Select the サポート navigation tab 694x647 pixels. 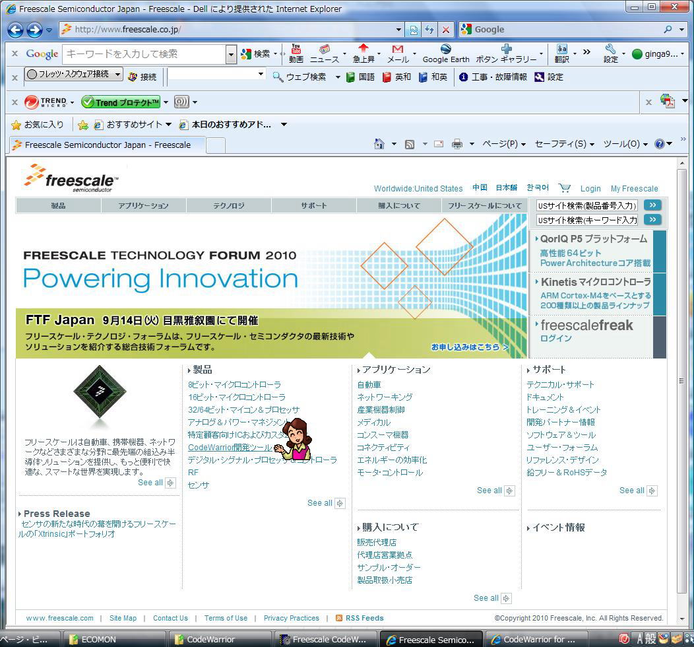(x=314, y=205)
